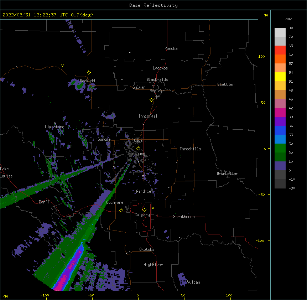This screenshot has width=307, height=300.
Task: Click the Calgary city label
Action: pos(142,215)
